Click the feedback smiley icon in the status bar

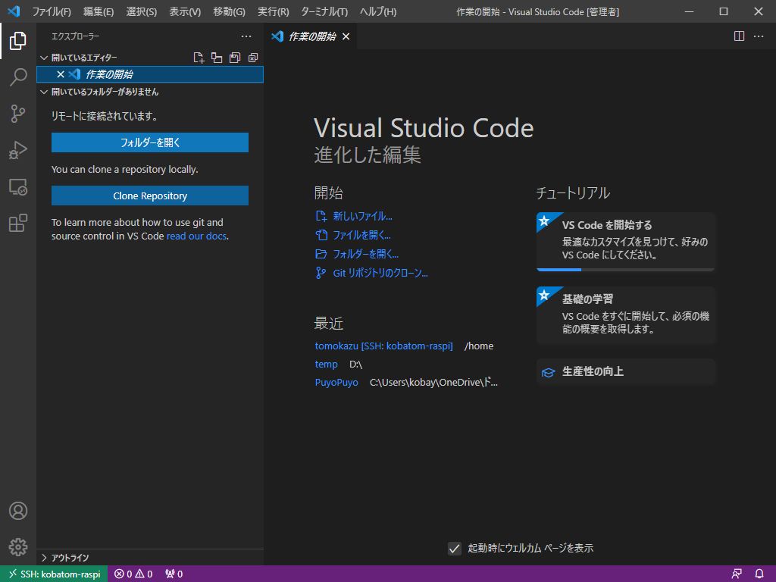tap(736, 574)
